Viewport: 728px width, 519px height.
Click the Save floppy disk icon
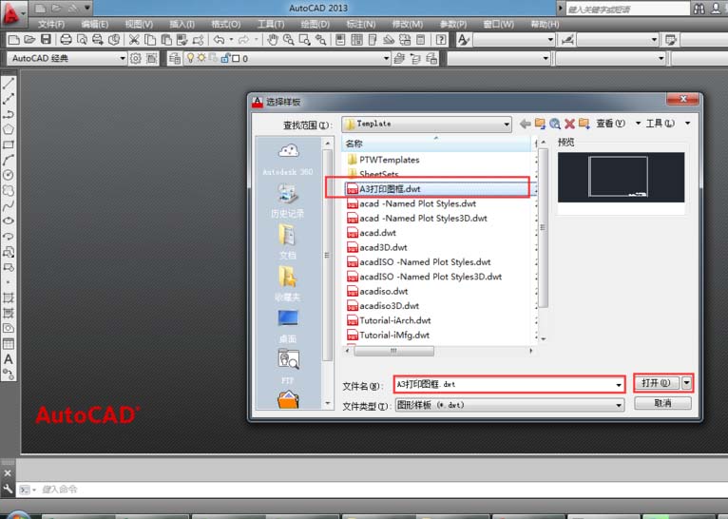point(46,40)
